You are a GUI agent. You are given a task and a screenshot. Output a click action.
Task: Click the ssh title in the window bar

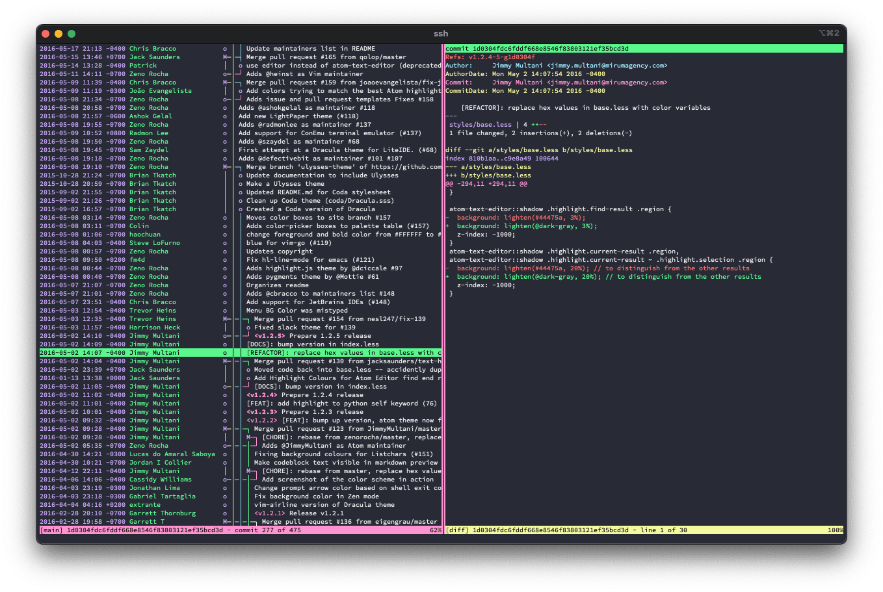tap(441, 34)
